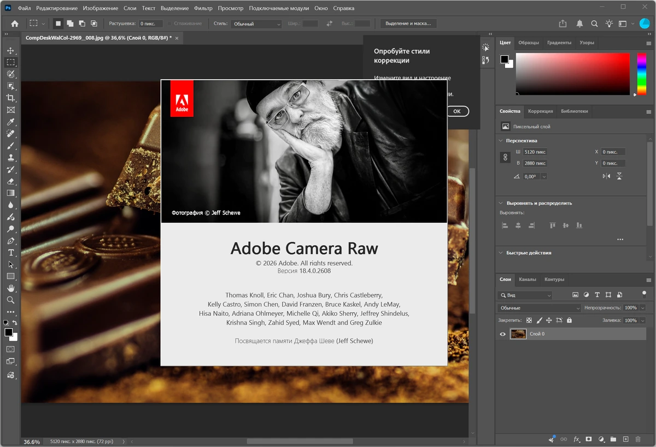This screenshot has height=447, width=656.
Task: Click the width field 5120 пикс
Action: [x=535, y=152]
